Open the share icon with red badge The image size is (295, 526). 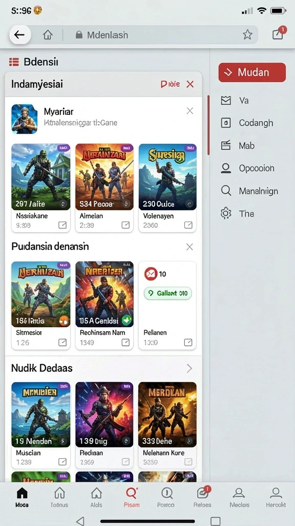click(x=278, y=33)
